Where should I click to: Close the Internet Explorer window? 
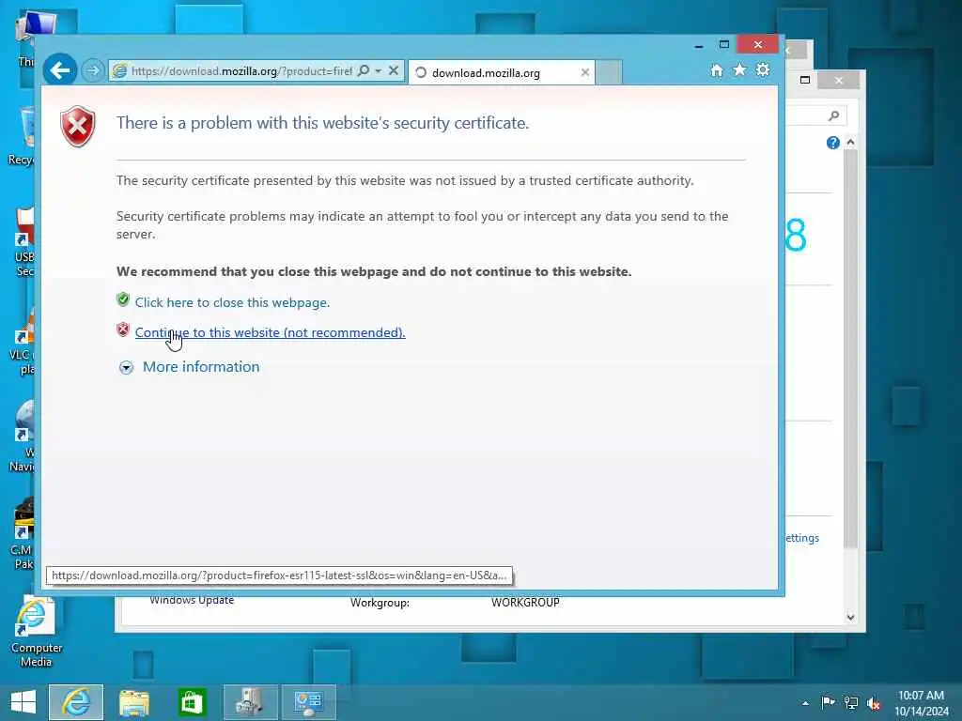(758, 45)
